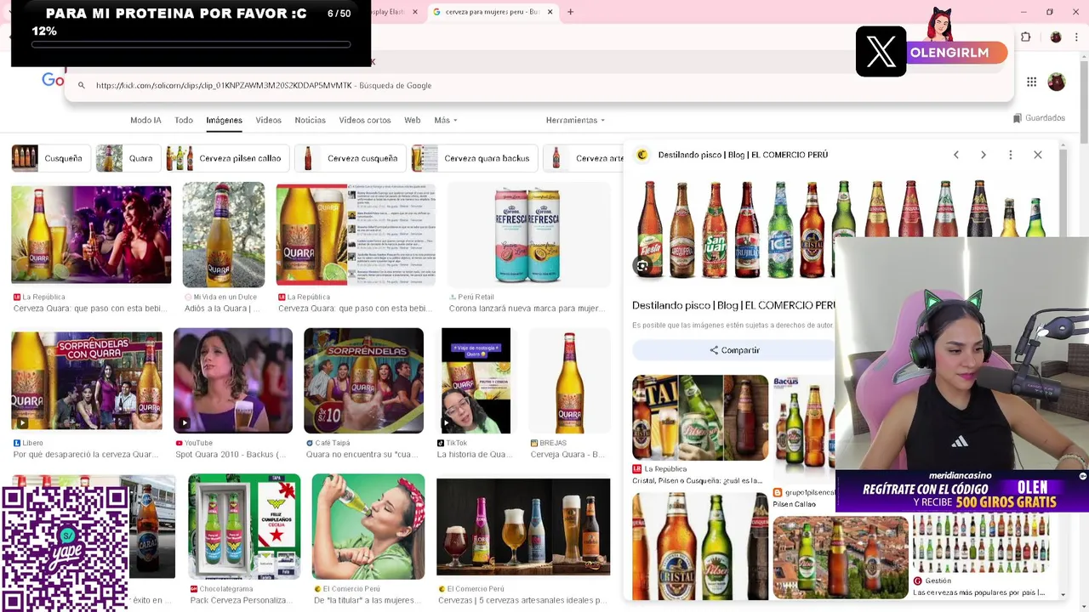Select the Cusqueña suggestion chip

(50, 158)
